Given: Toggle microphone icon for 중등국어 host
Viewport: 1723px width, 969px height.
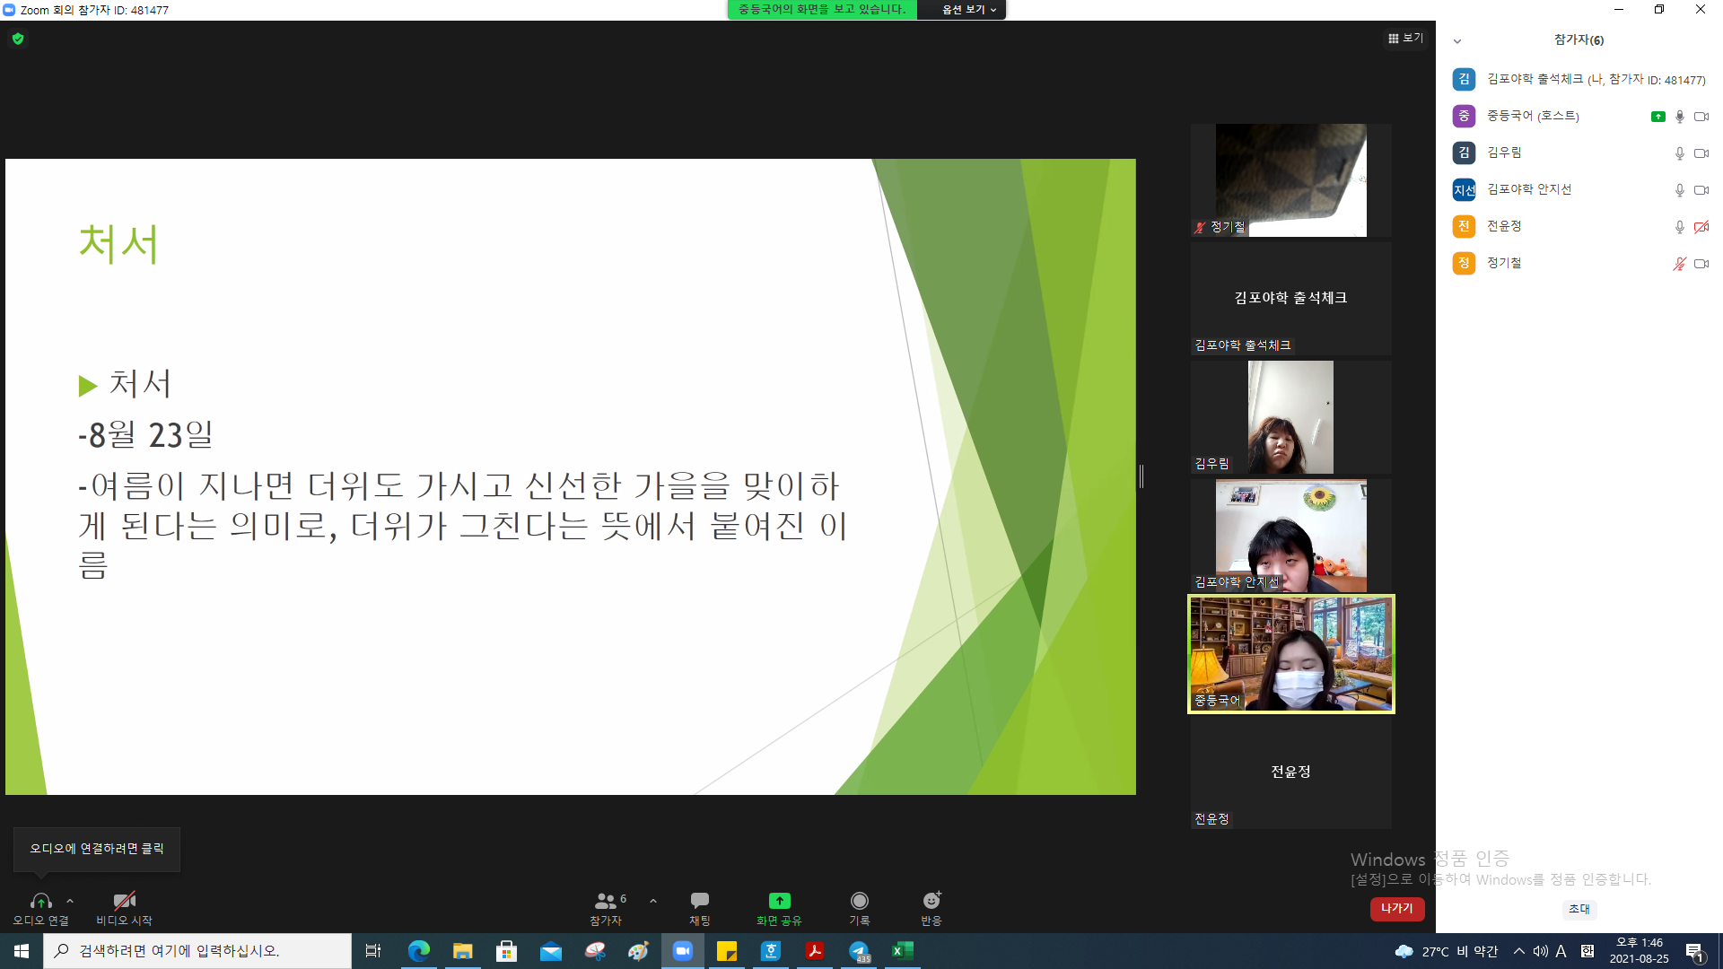Looking at the screenshot, I should point(1680,117).
